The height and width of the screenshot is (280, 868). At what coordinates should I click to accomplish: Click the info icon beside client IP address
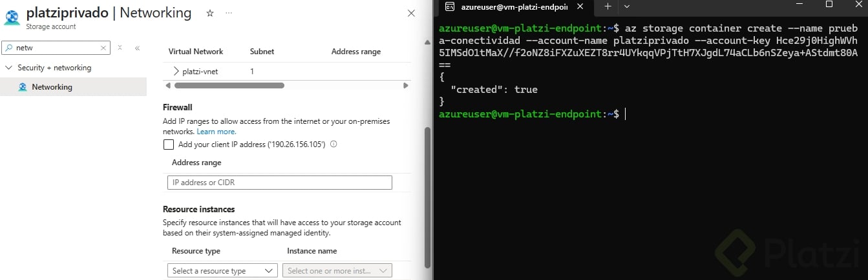pyautogui.click(x=334, y=145)
